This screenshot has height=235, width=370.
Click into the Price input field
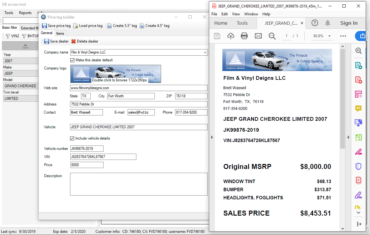(x=87, y=165)
